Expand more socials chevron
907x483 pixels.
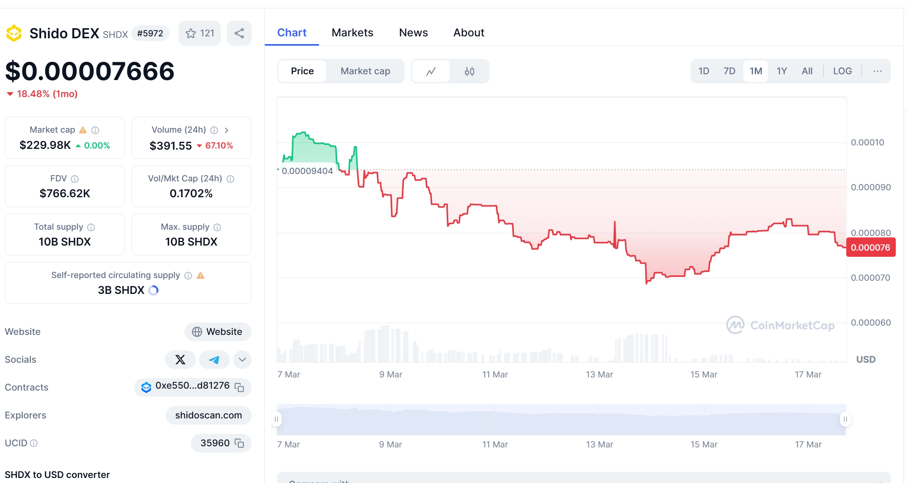pyautogui.click(x=242, y=360)
